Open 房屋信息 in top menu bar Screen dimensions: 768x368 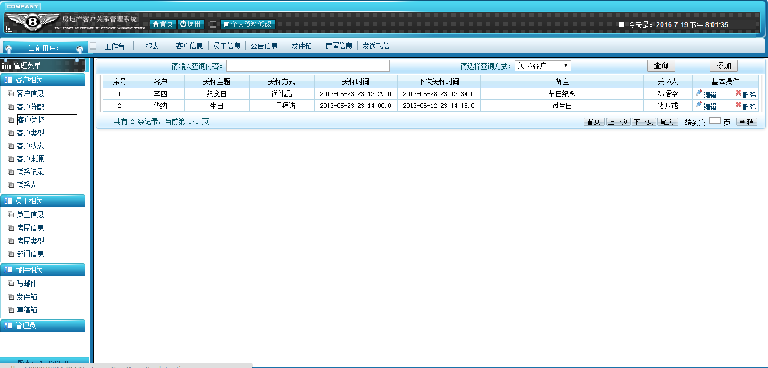[x=339, y=46]
